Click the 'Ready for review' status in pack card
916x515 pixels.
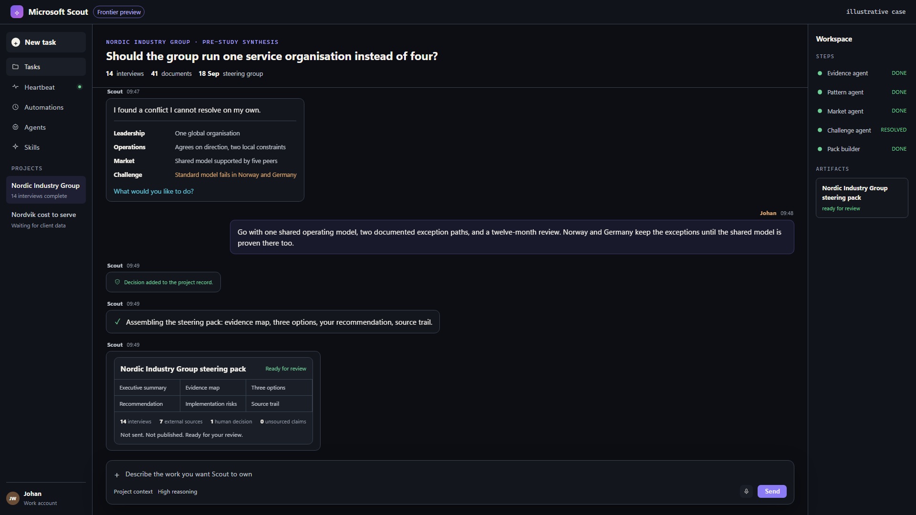(286, 369)
